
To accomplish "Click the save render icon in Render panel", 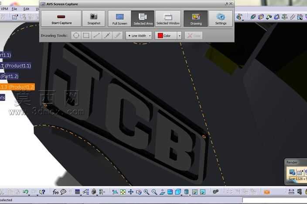I will [x=300, y=173].
